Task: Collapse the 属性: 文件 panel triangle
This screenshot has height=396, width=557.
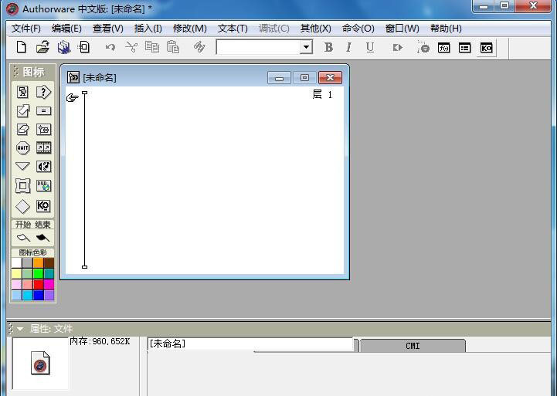Action: coord(20,329)
